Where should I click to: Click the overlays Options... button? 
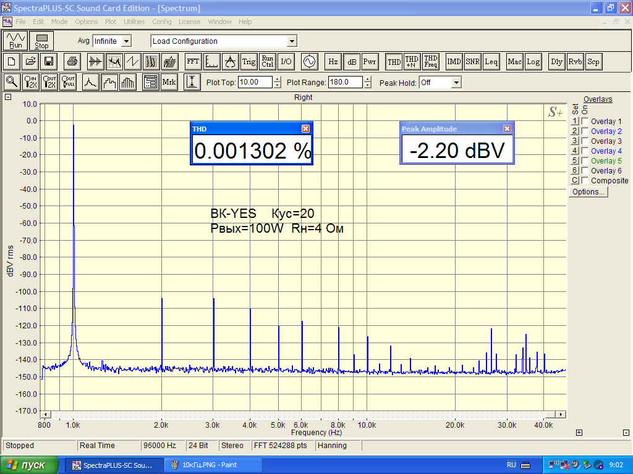pyautogui.click(x=588, y=192)
